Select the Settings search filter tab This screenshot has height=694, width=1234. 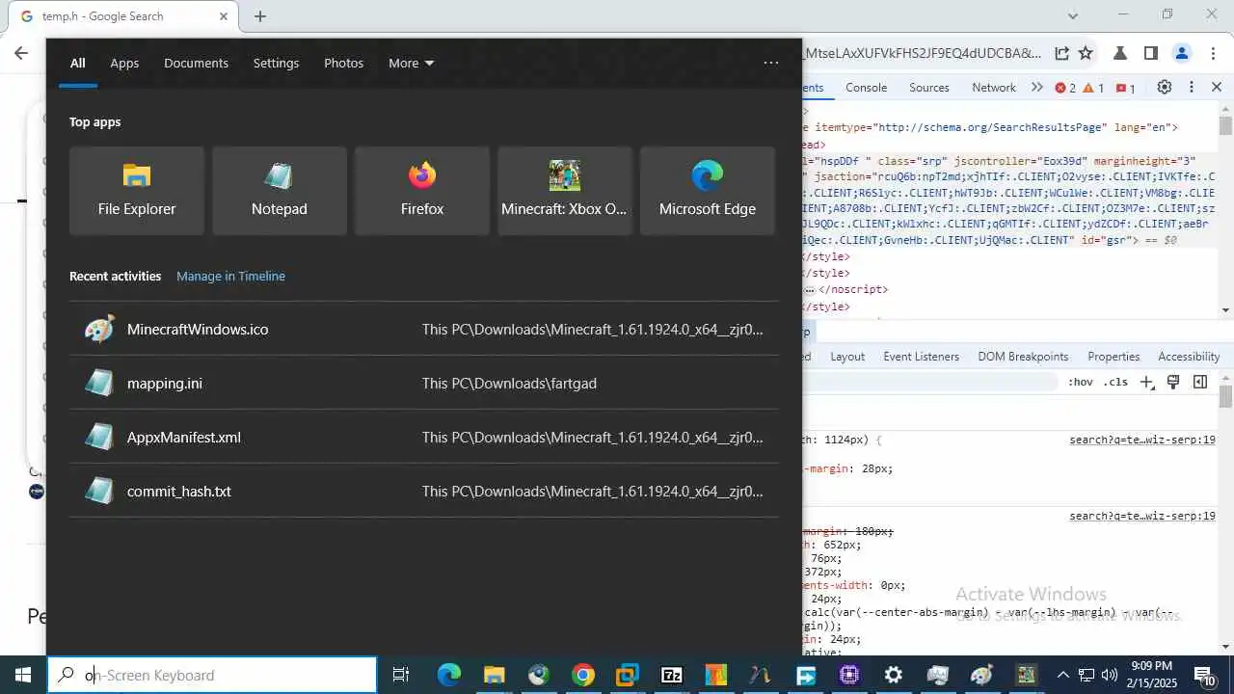[276, 63]
